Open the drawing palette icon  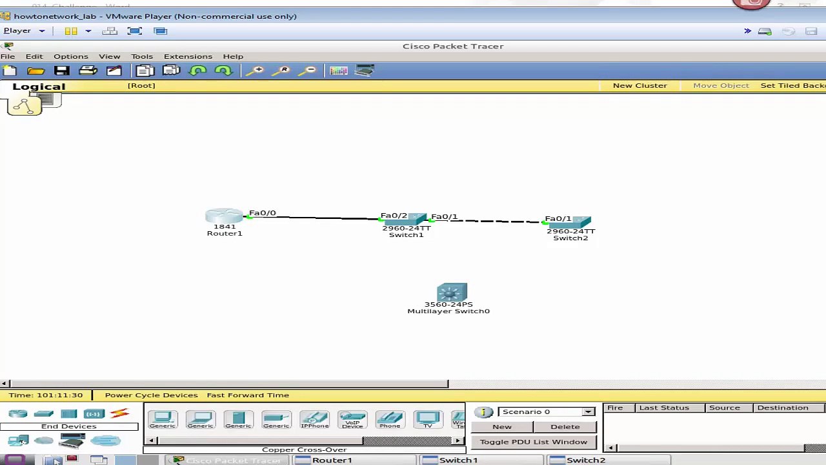[338, 70]
